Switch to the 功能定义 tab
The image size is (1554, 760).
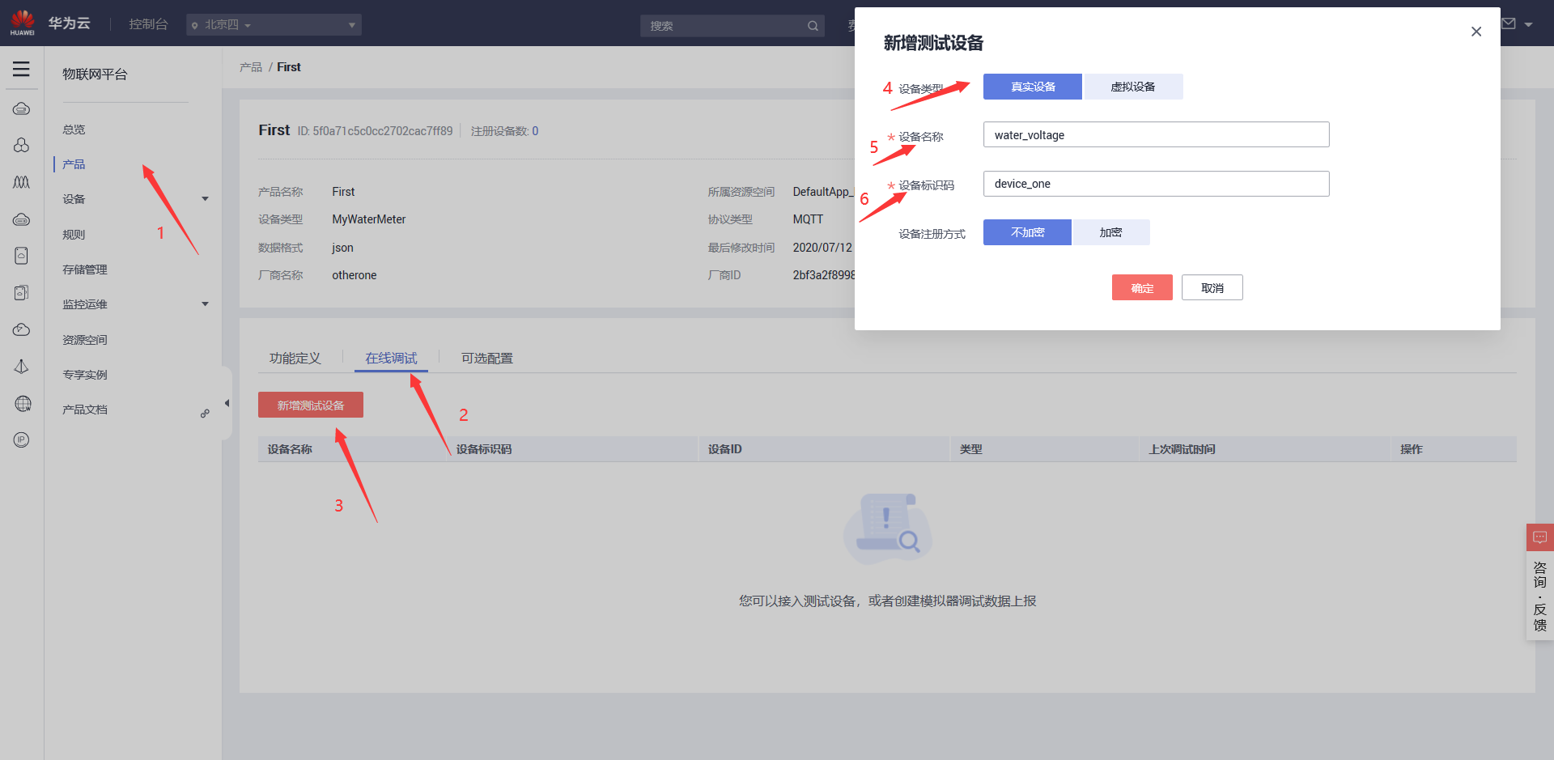pyautogui.click(x=295, y=358)
